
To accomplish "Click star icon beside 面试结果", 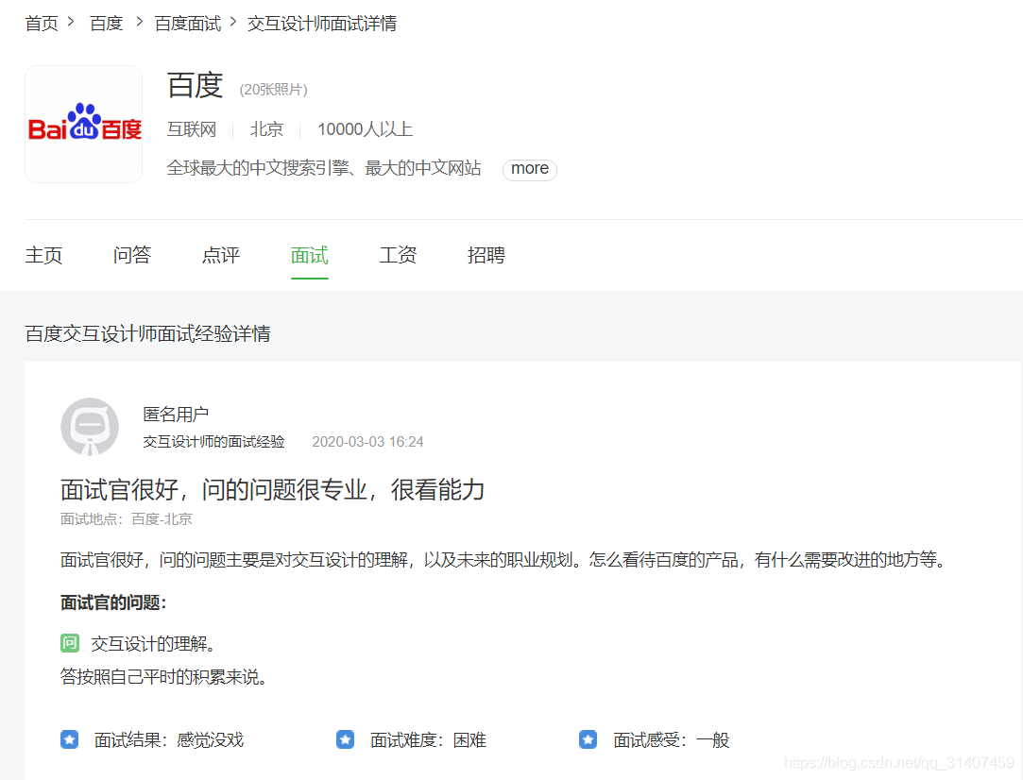I will point(70,739).
